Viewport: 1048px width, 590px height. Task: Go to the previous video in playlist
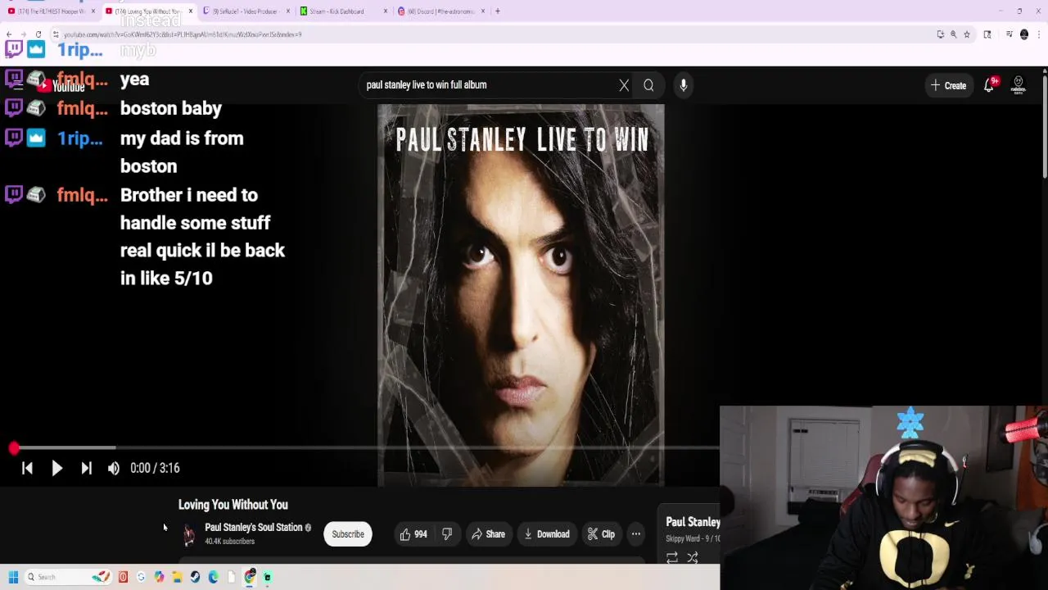[x=27, y=468]
